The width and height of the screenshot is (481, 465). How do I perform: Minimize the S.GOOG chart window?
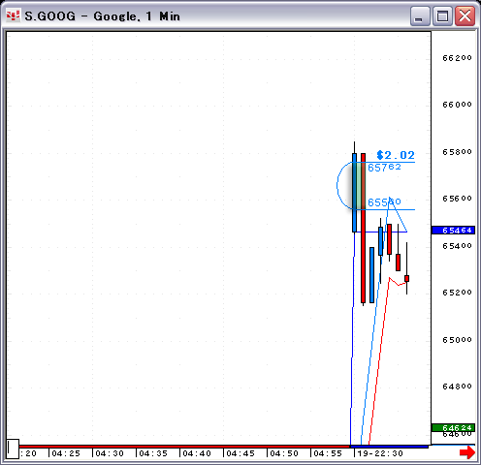pos(420,15)
